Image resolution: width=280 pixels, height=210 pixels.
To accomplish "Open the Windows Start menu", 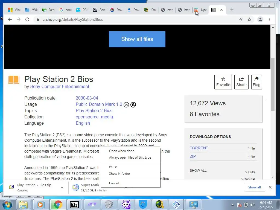I will (7, 205).
